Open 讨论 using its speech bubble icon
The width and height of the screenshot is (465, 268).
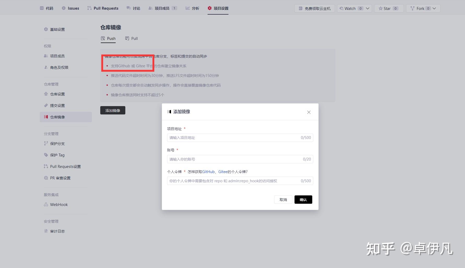tap(128, 8)
